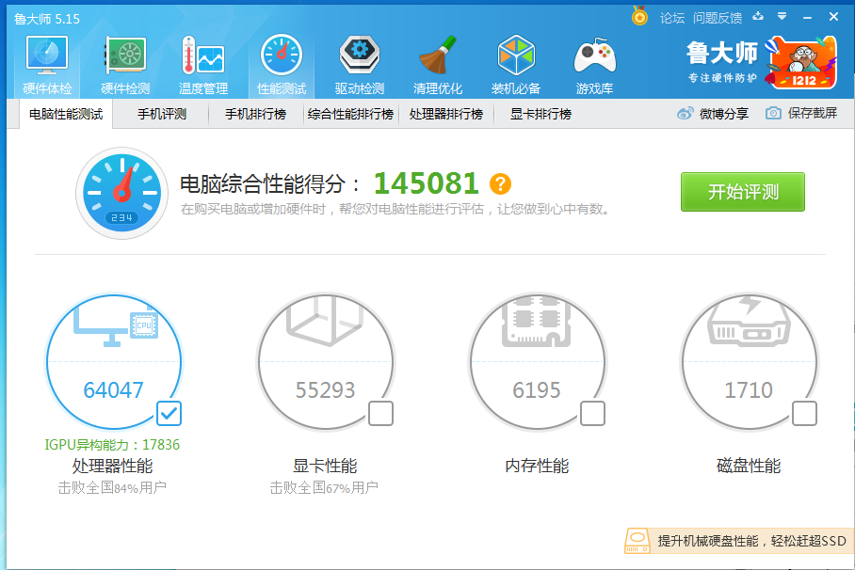Check the 磁盘性能 checkbox
Viewport: 855px width, 570px height.
(804, 414)
